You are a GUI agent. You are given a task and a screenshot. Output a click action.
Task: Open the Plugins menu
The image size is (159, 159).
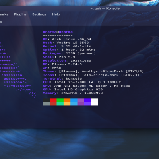[x=20, y=14]
